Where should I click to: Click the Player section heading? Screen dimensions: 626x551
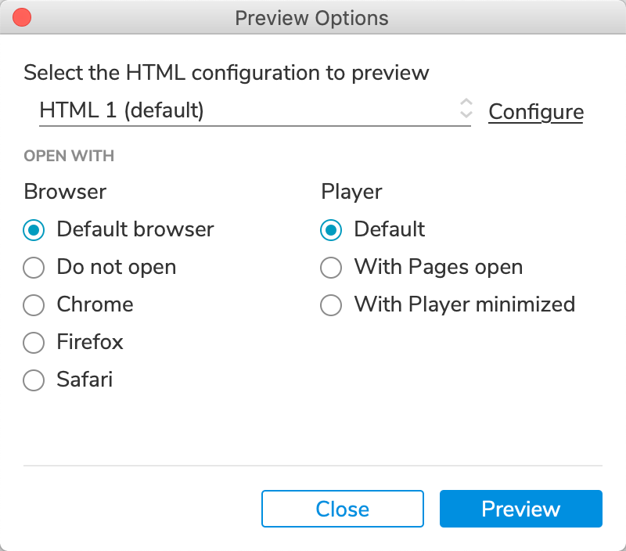coord(351,192)
